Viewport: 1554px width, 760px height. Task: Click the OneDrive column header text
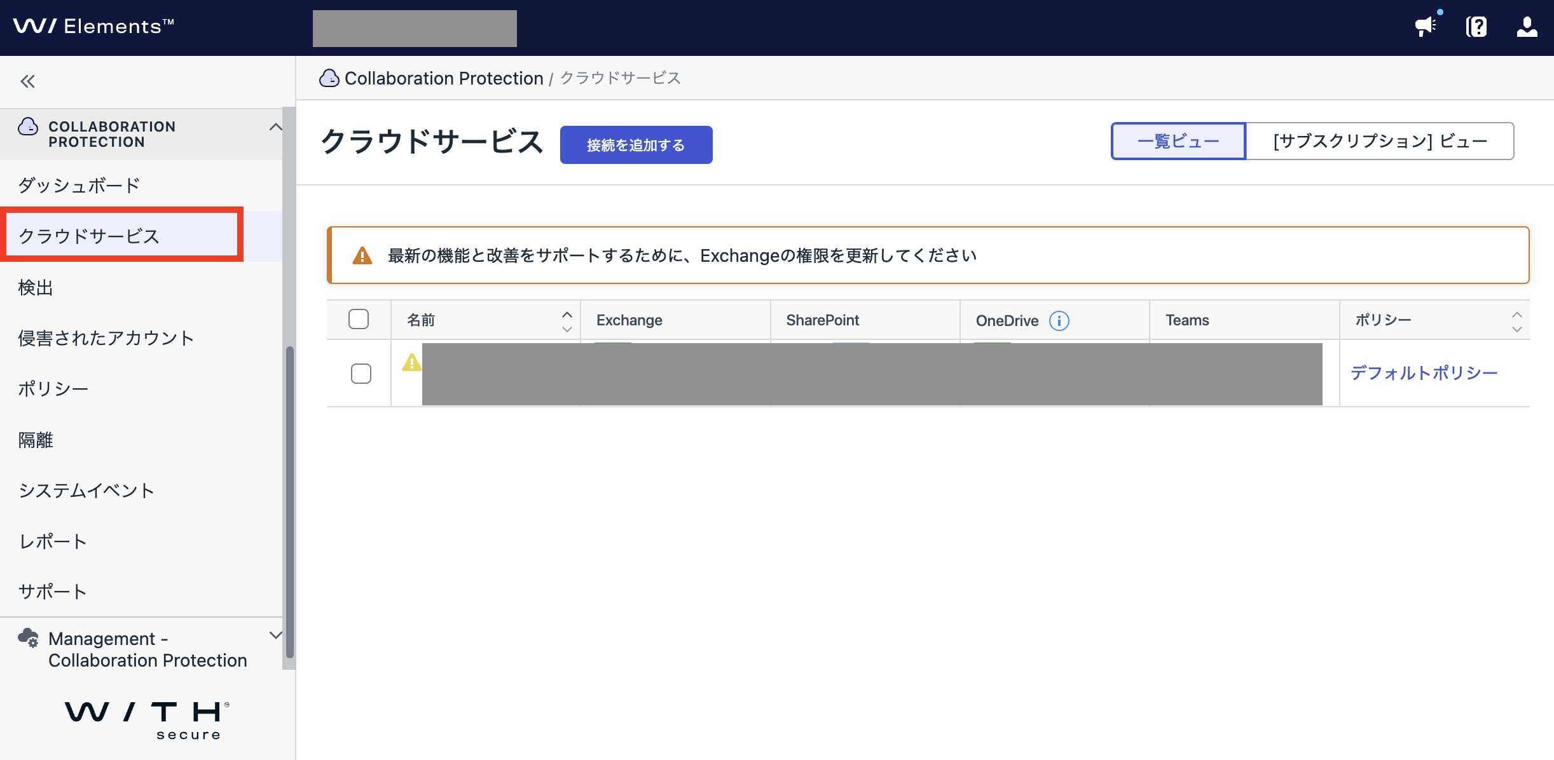point(1007,321)
